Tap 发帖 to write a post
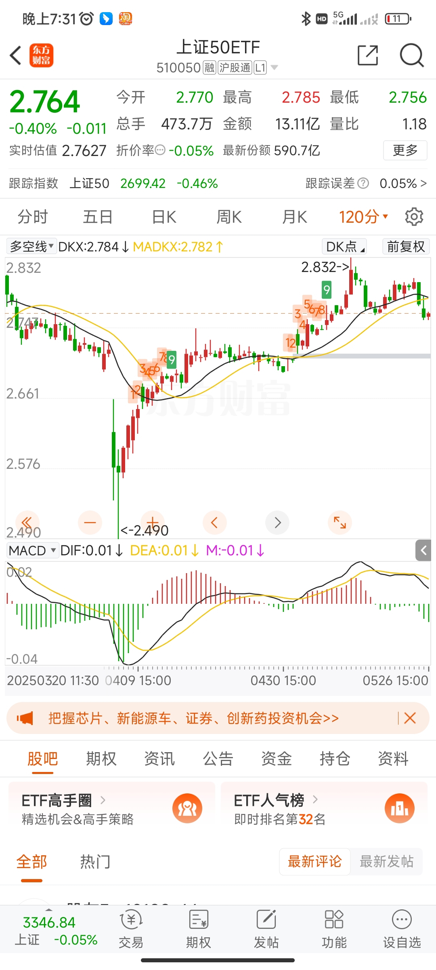This screenshot has height=970, width=436. point(266,929)
